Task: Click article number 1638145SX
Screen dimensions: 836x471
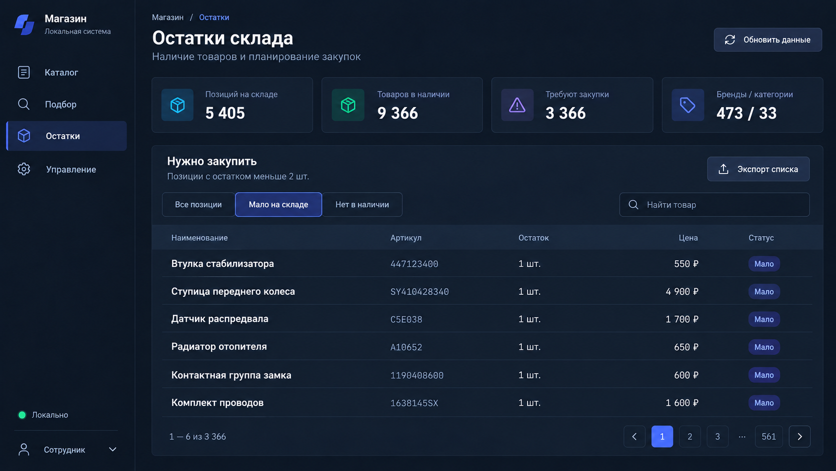Action: tap(414, 403)
